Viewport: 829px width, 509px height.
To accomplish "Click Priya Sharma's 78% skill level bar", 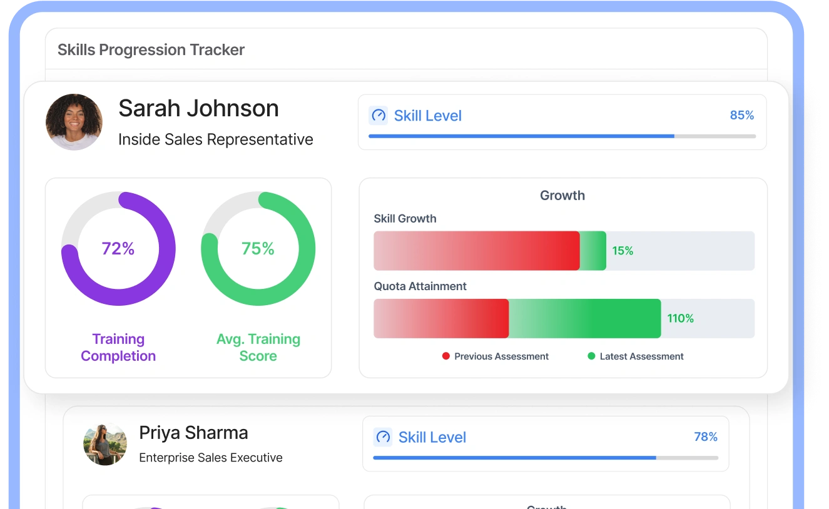I will (546, 458).
